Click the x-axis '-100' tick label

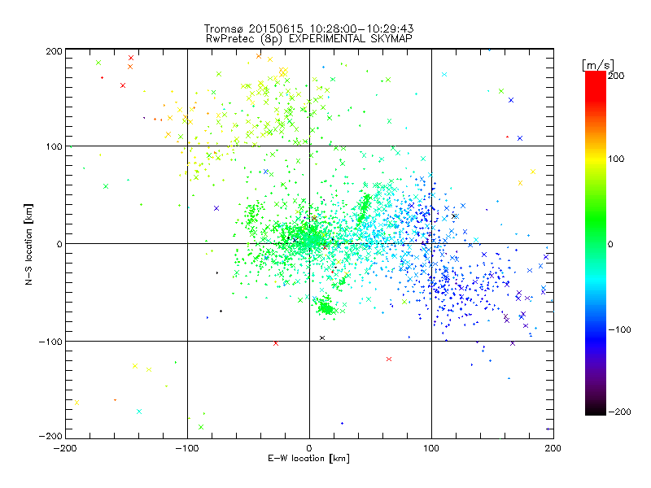click(x=187, y=448)
